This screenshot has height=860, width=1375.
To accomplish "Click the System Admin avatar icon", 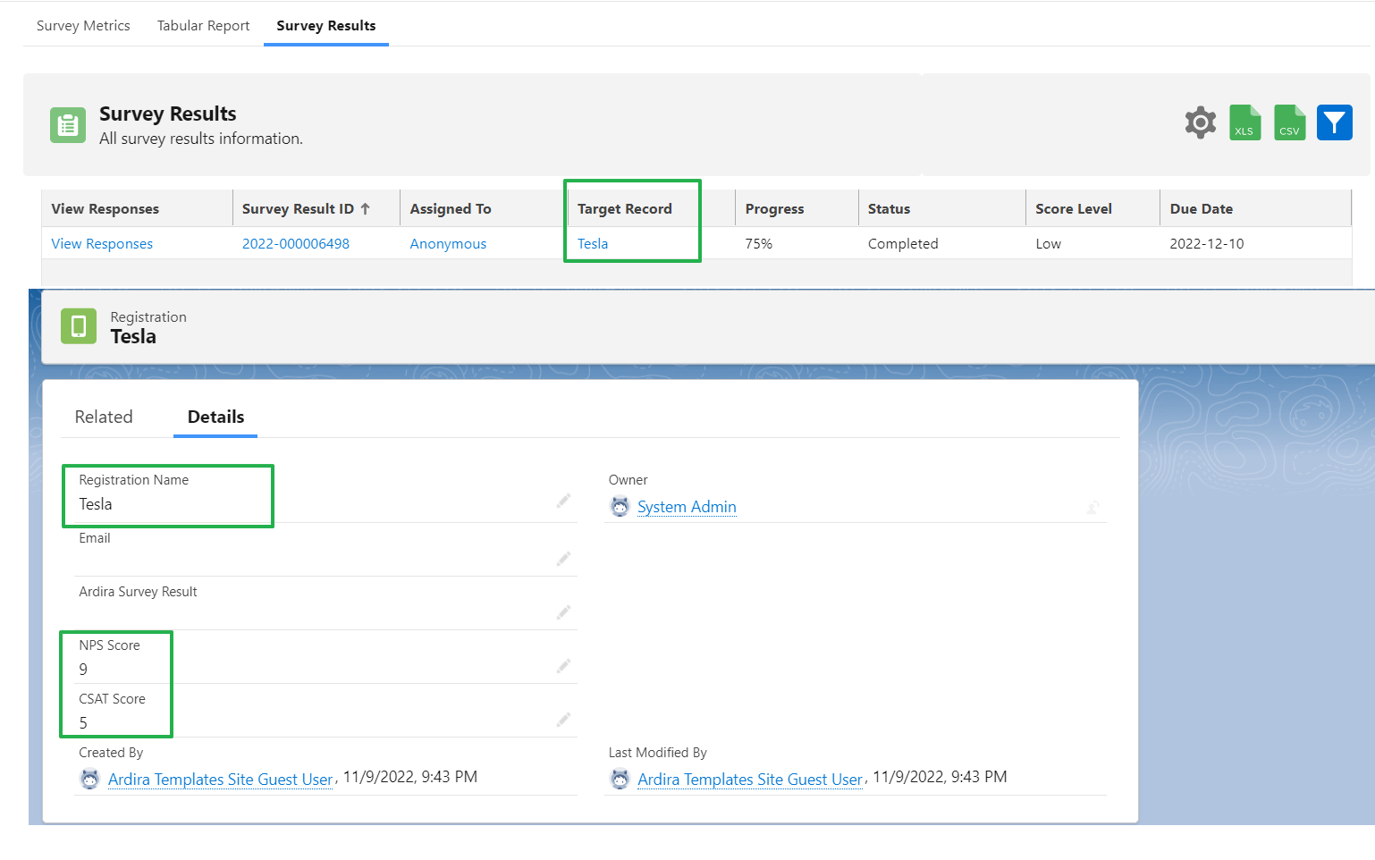I will [620, 506].
